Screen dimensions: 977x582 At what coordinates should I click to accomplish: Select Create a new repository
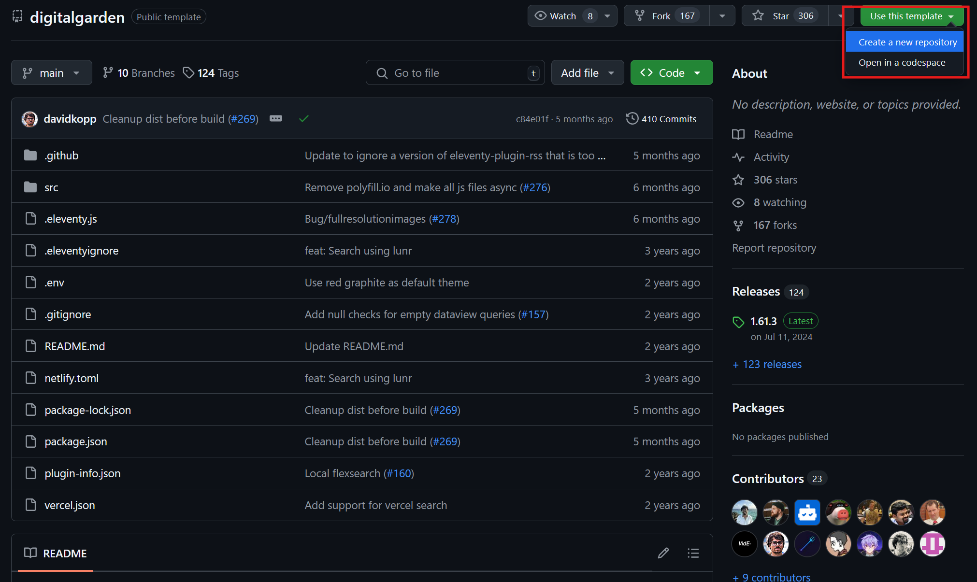(907, 42)
